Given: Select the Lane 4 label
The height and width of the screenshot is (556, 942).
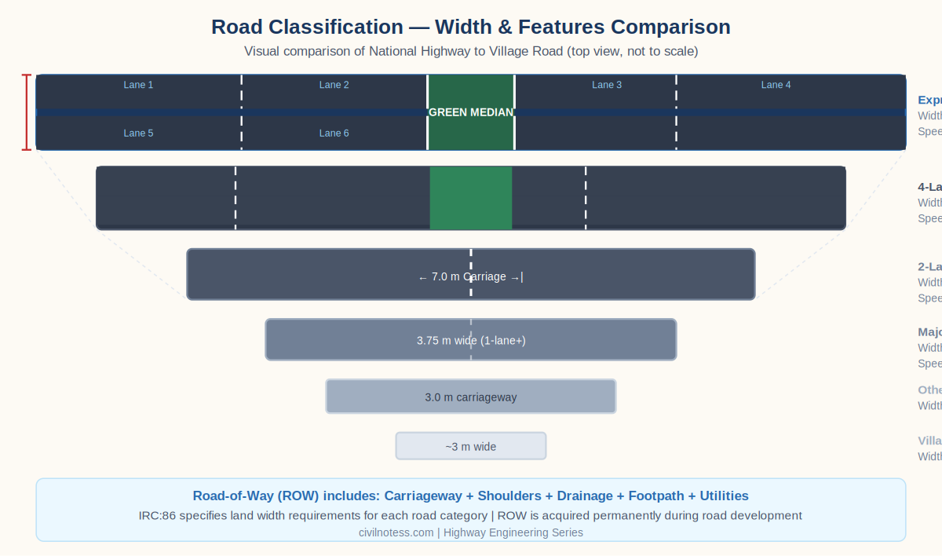Looking at the screenshot, I should coord(776,85).
